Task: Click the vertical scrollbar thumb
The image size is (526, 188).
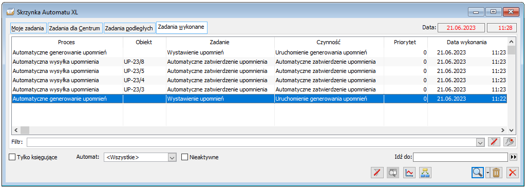Action: tap(511, 50)
